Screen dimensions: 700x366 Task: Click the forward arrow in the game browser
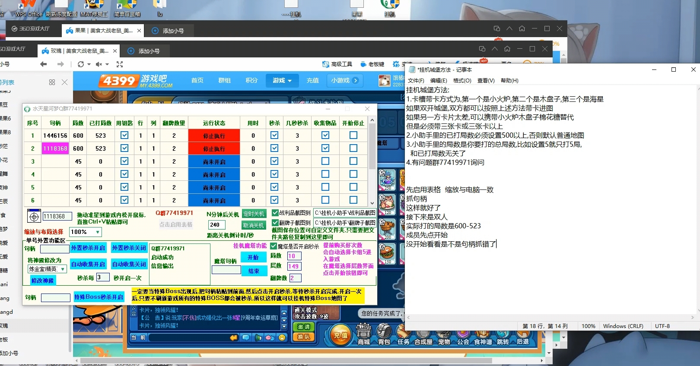(x=60, y=64)
